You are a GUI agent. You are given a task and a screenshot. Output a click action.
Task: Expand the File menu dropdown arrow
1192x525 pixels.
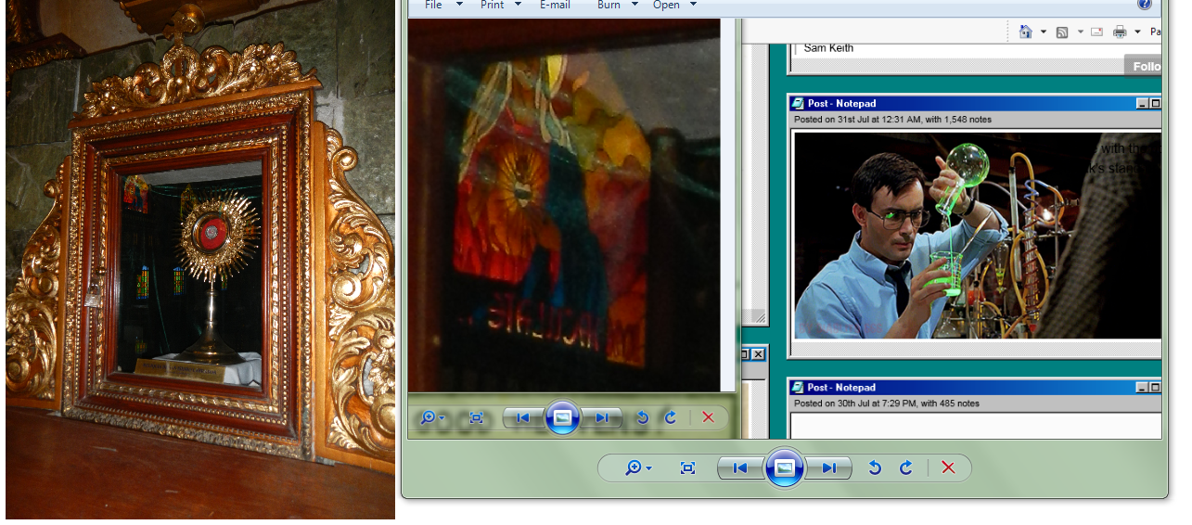(x=459, y=5)
